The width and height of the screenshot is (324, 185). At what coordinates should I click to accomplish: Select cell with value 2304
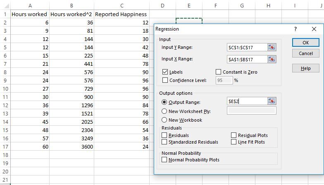[x=71, y=130]
